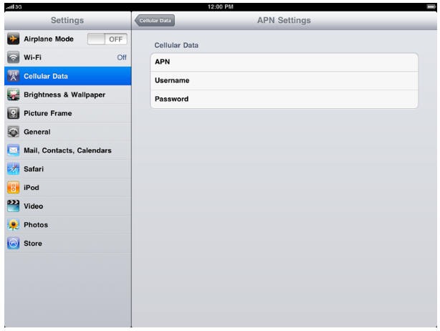This screenshot has width=440, height=331.
Task: Tap the Wi-Fi signal icon
Action: tap(13, 57)
